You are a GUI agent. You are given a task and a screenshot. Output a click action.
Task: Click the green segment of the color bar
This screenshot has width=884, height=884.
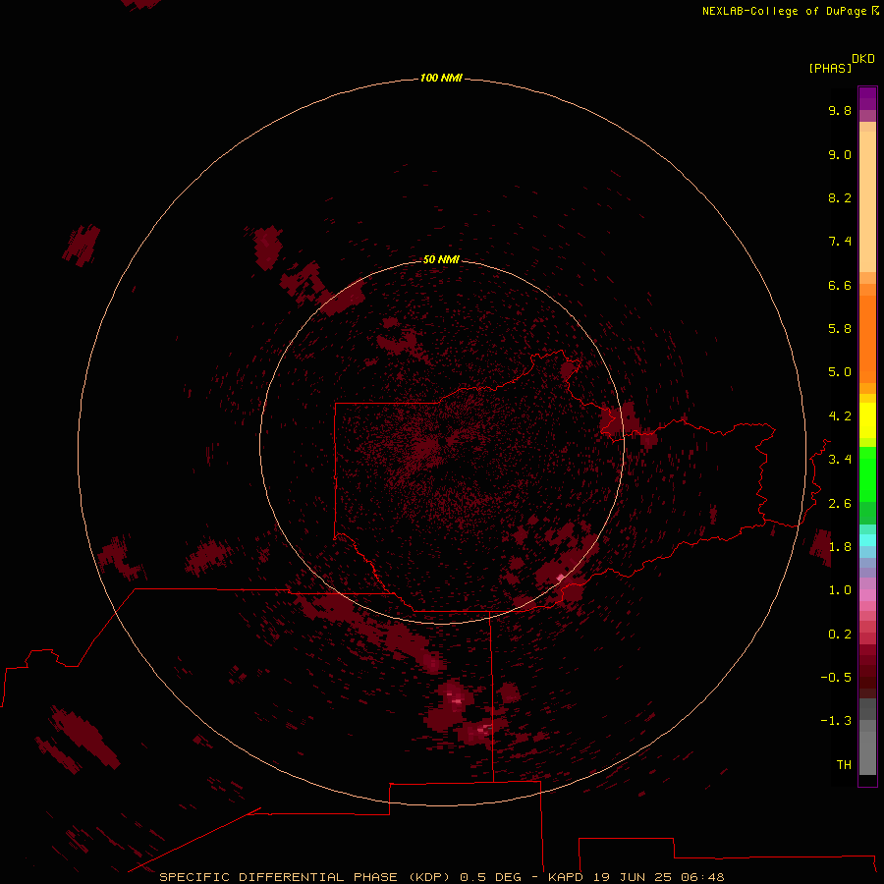(867, 473)
